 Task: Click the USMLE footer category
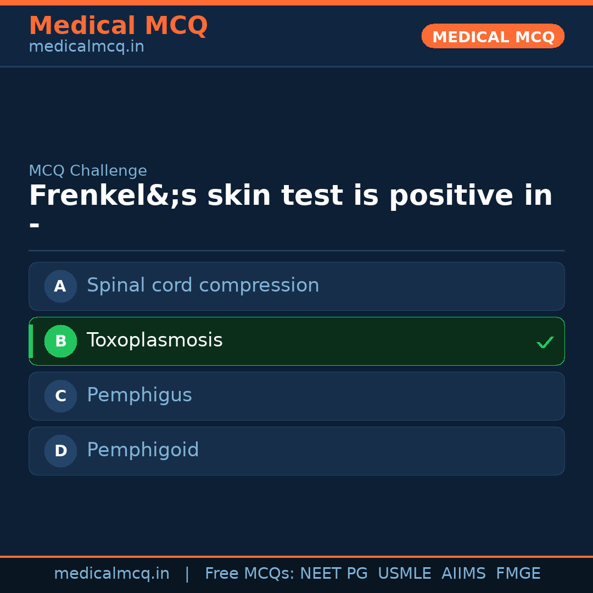[405, 573]
